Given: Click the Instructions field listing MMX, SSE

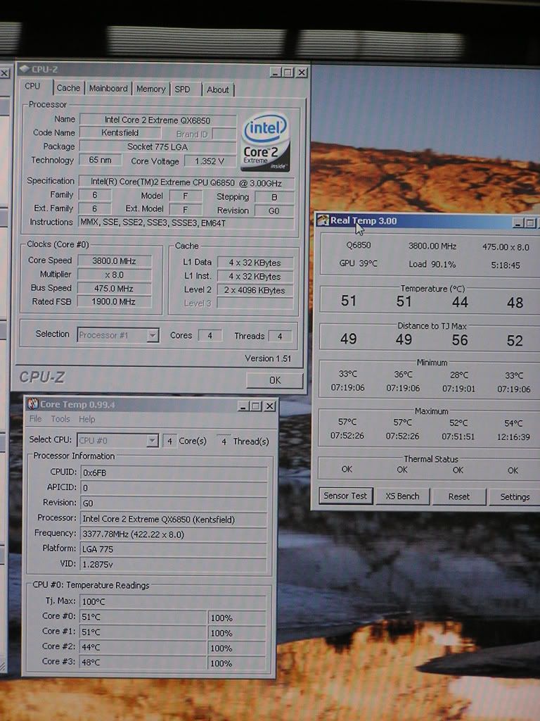Looking at the screenshot, I should (186, 223).
